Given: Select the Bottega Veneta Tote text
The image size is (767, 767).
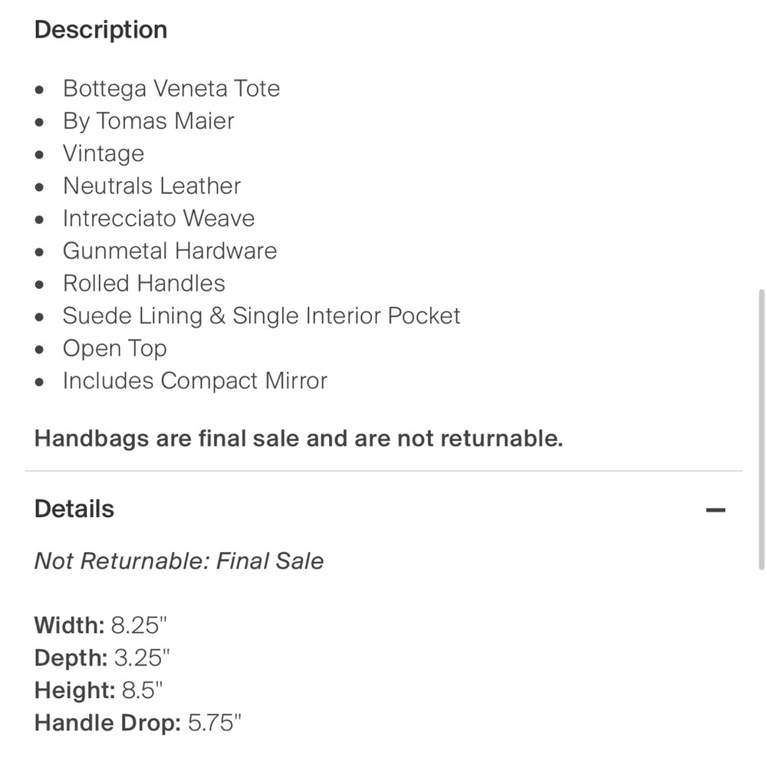Looking at the screenshot, I should point(171,88).
